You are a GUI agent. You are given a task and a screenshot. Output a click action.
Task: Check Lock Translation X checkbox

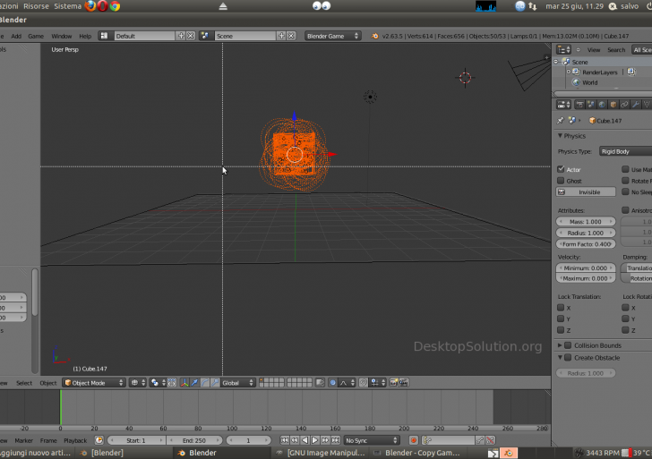pos(562,308)
